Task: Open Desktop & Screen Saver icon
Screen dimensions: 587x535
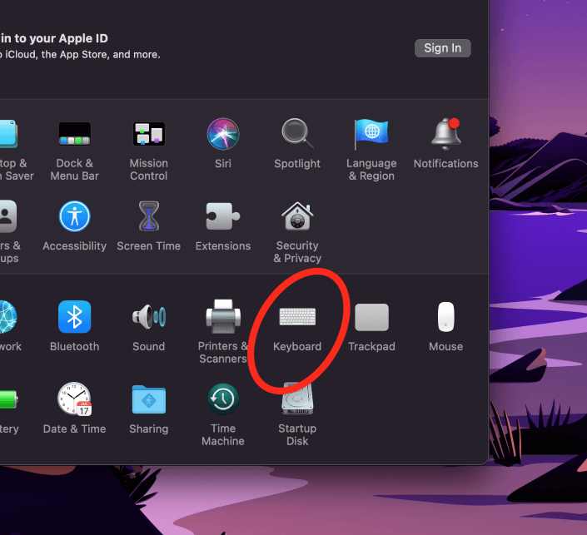Action: (x=8, y=134)
